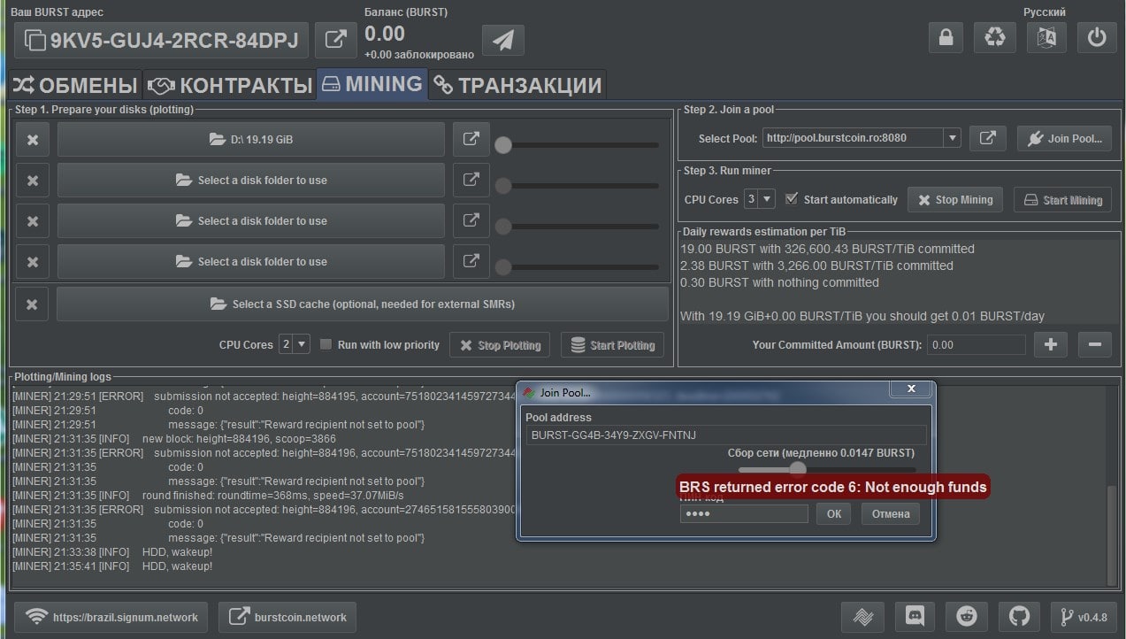The width and height of the screenshot is (1126, 639).
Task: Click text "0.30 BURST with nothing committed"
Action: click(x=779, y=283)
